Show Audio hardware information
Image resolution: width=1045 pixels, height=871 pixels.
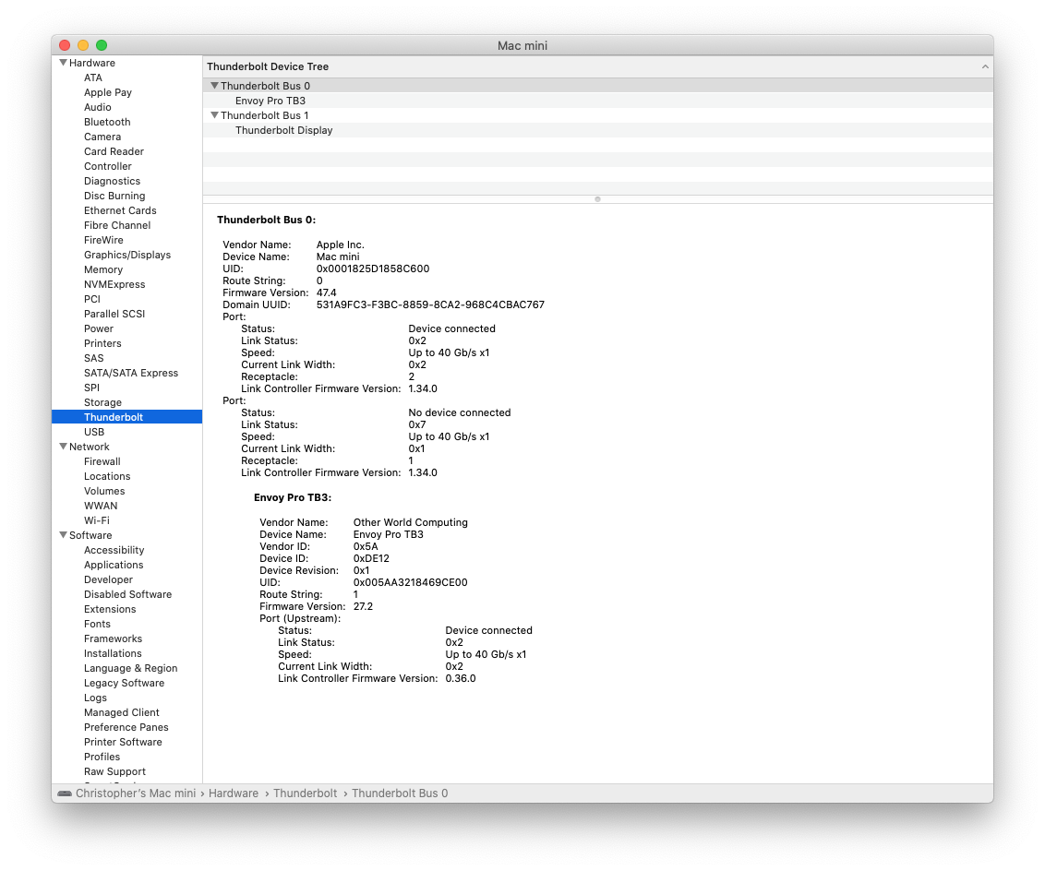(98, 107)
